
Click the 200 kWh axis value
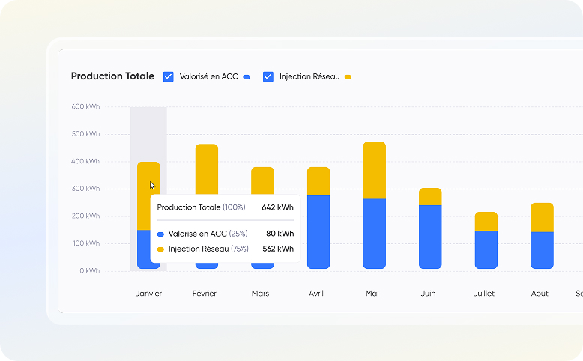pyautogui.click(x=85, y=216)
